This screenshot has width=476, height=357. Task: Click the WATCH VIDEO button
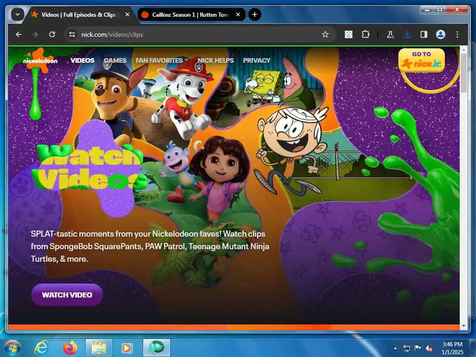(67, 295)
